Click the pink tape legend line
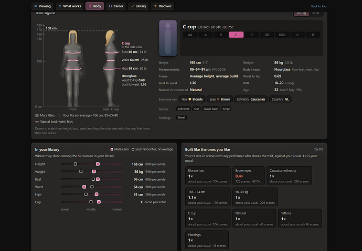The width and height of the screenshot is (362, 251). [37, 122]
